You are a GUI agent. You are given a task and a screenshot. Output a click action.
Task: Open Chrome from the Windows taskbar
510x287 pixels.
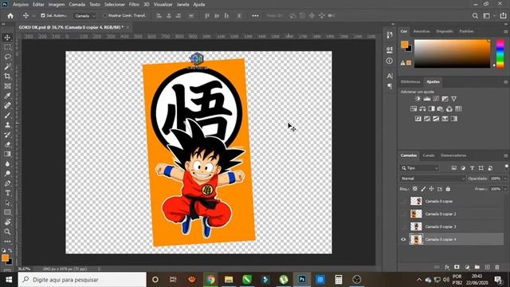pos(210,280)
